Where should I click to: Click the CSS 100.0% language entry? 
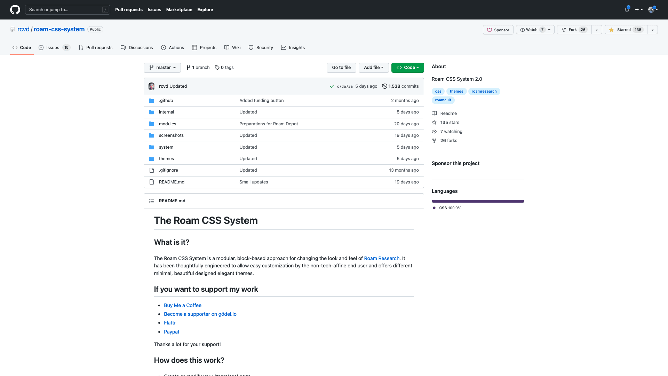447,208
